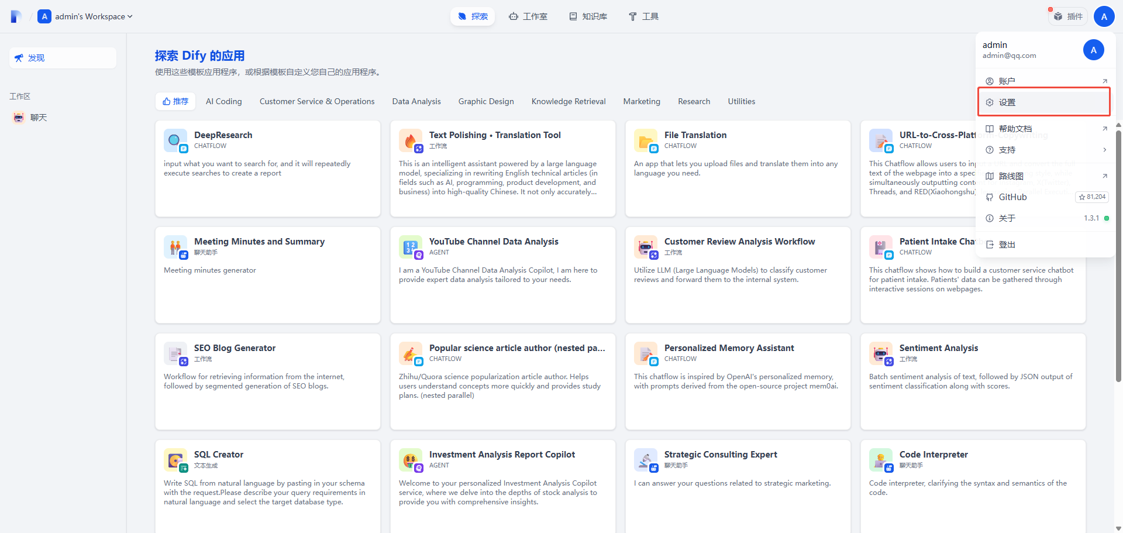Open the 插件 plugins button

(x=1068, y=16)
